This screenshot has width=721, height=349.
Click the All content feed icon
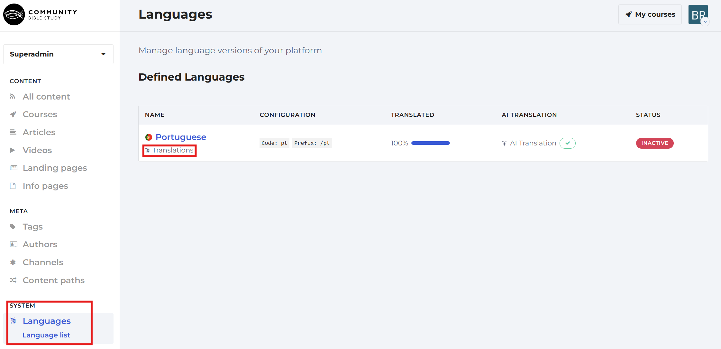tap(13, 96)
